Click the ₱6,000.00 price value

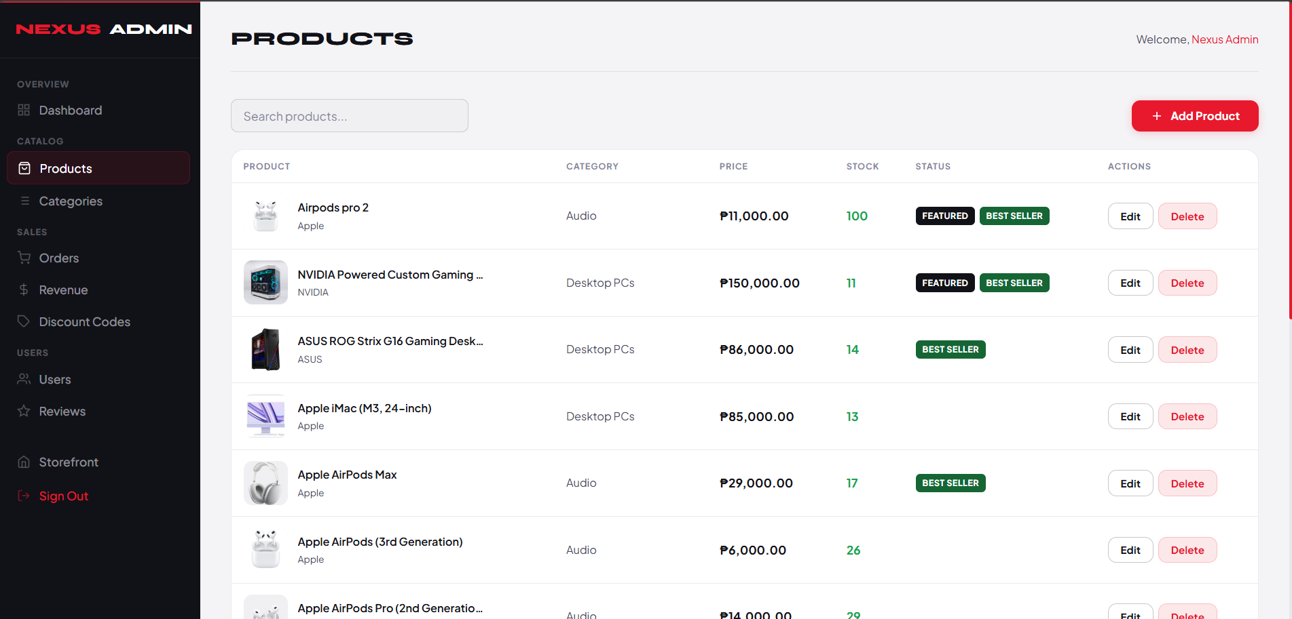753,550
